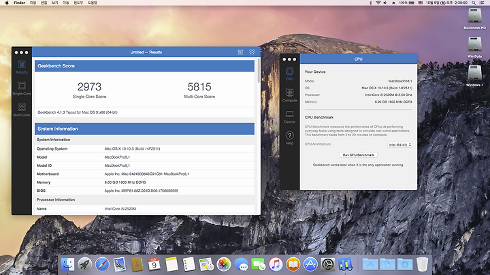Select the Windows 7 desktop drive
490x275 pixels.
[x=474, y=76]
